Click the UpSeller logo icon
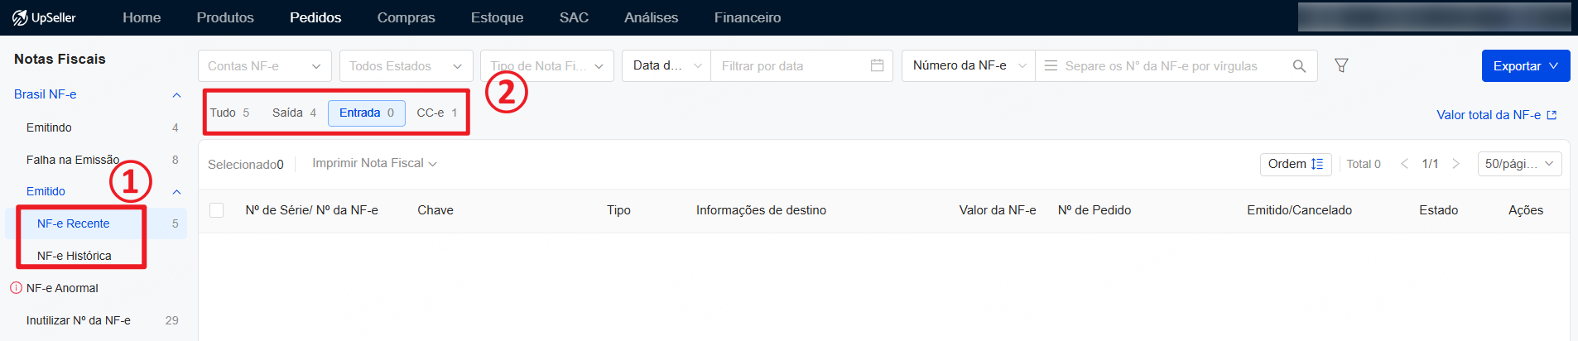This screenshot has width=1578, height=341. [20, 17]
